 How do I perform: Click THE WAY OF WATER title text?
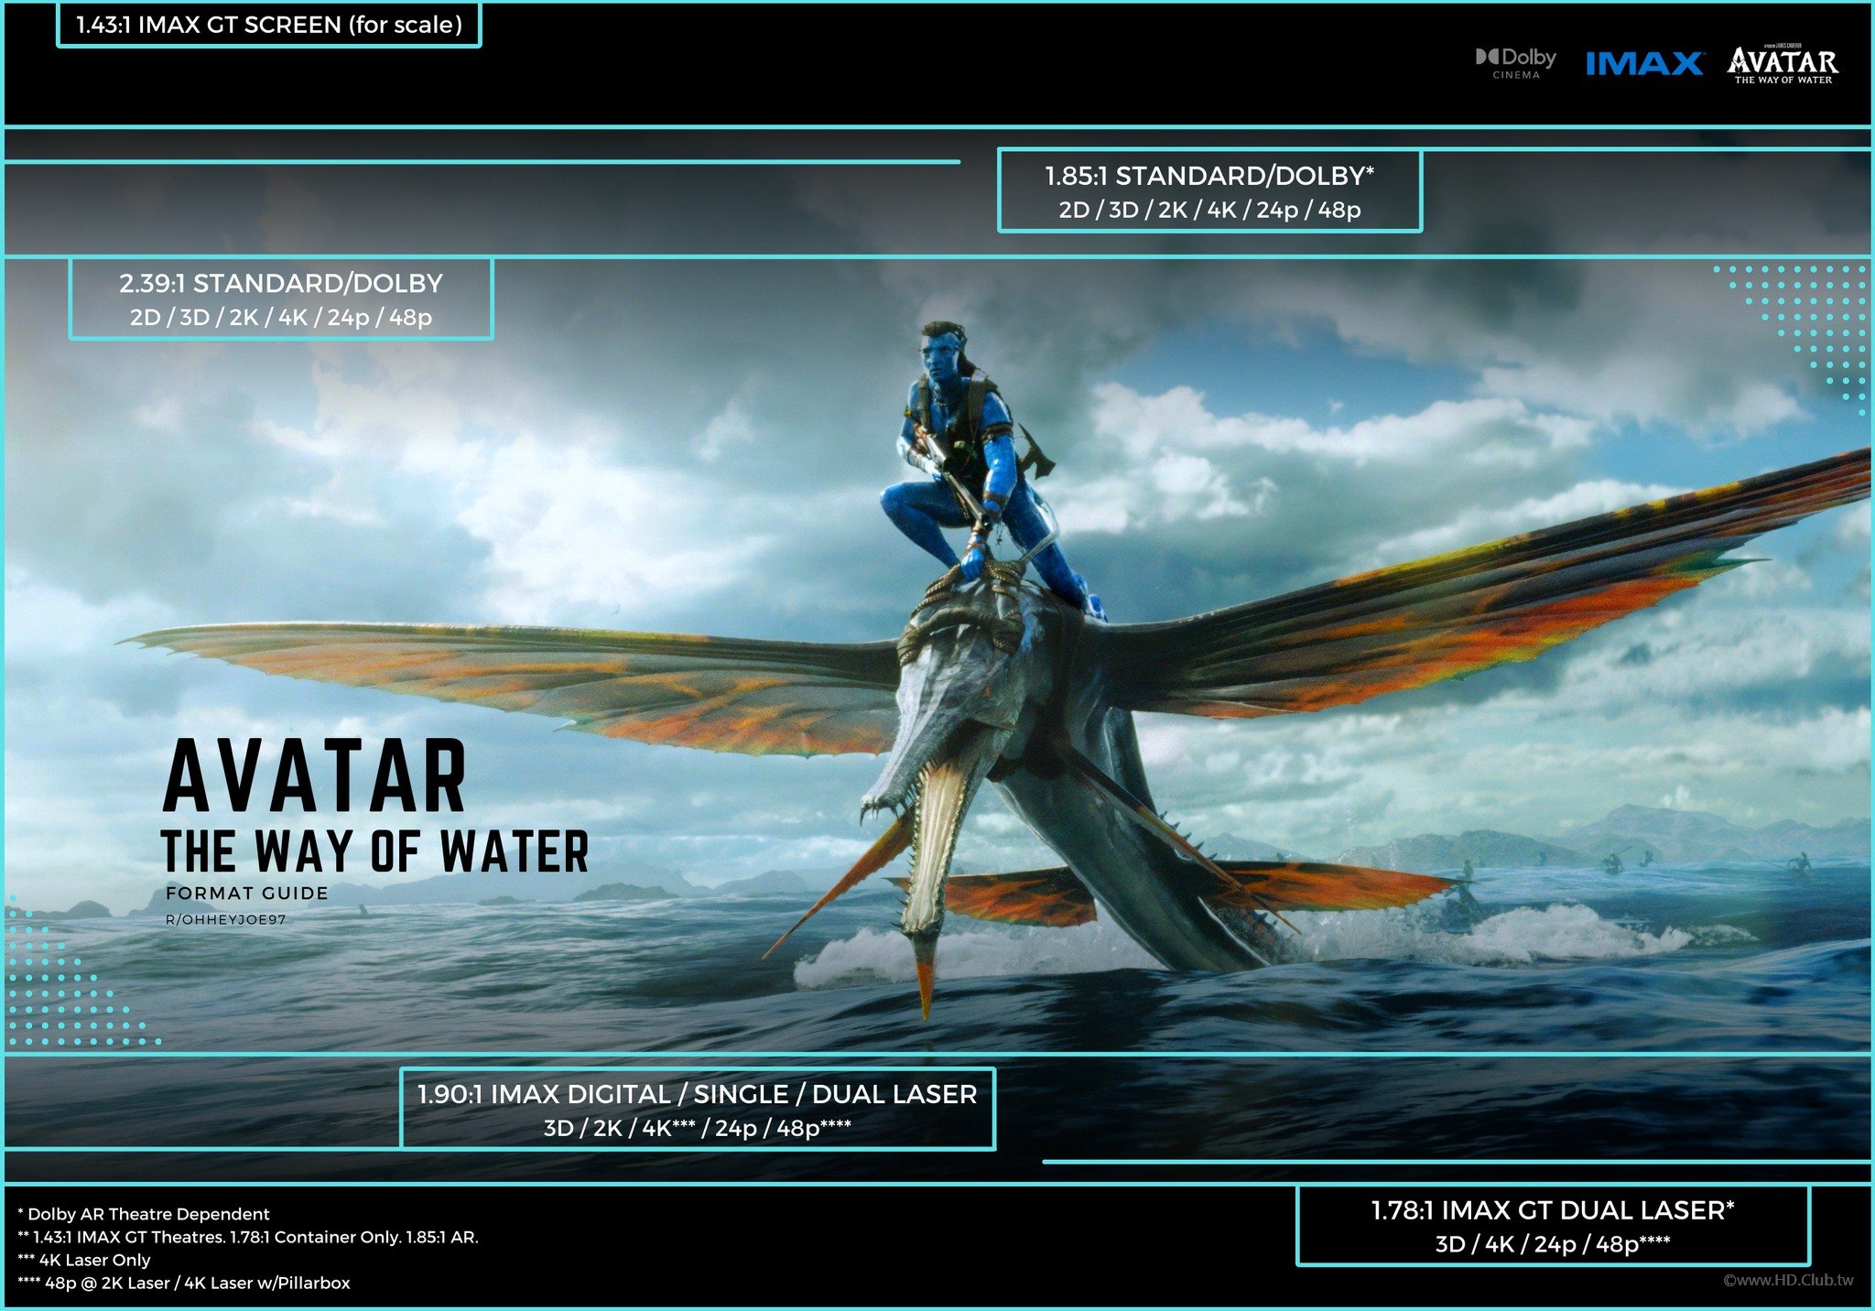375,851
